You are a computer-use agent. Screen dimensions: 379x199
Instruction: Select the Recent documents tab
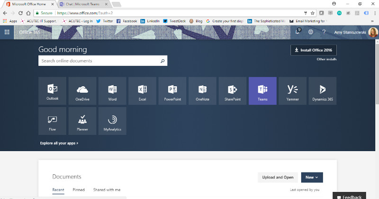(x=58, y=190)
